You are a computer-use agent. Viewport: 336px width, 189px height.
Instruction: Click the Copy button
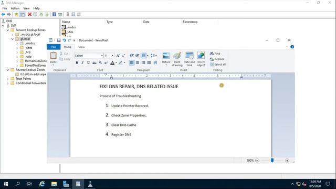pos(65,59)
